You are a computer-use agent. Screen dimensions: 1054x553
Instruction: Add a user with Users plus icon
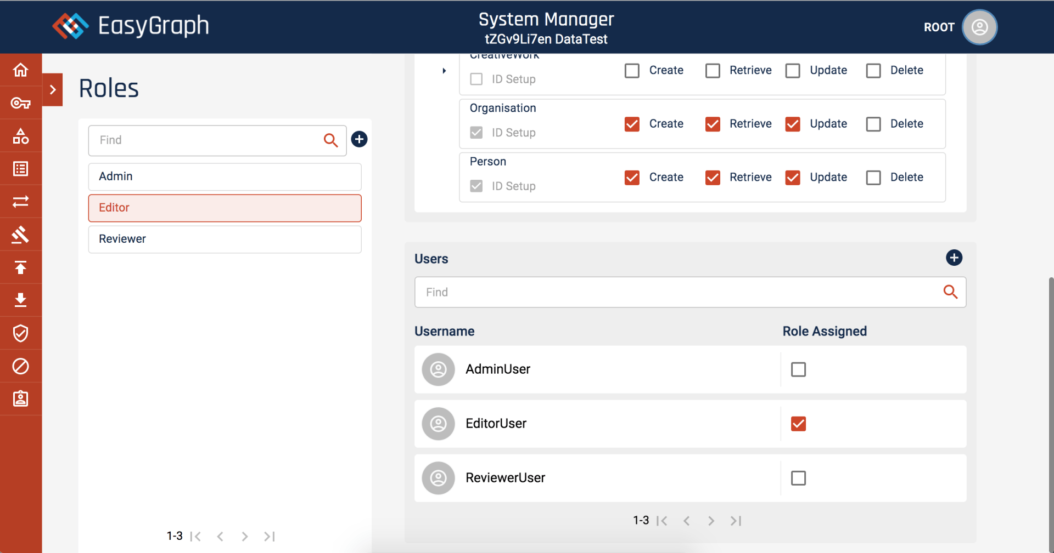pos(954,258)
